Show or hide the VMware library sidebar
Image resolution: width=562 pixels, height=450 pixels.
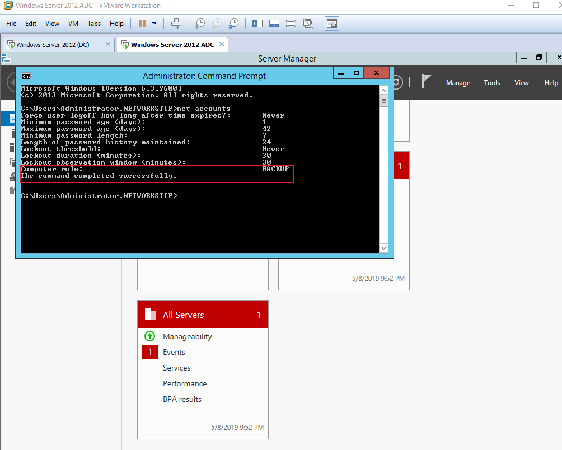click(x=257, y=23)
